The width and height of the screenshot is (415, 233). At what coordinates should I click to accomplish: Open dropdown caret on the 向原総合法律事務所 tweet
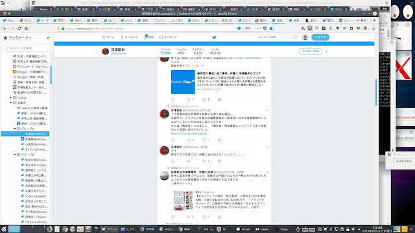click(267, 172)
